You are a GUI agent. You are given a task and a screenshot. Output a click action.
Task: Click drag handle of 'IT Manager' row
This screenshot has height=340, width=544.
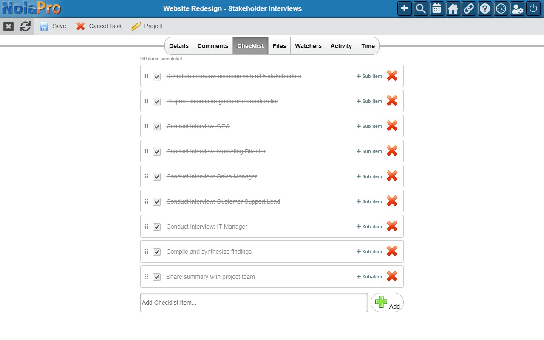click(147, 226)
